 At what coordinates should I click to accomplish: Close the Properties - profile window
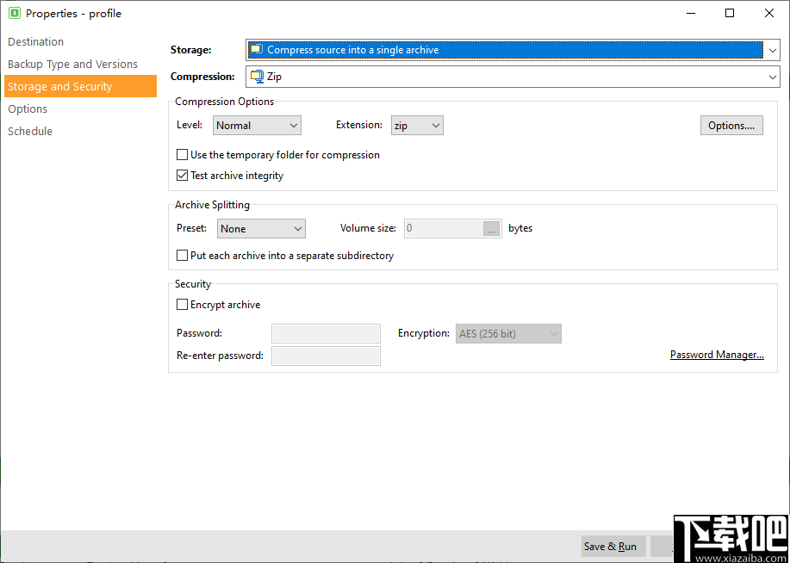tap(768, 13)
